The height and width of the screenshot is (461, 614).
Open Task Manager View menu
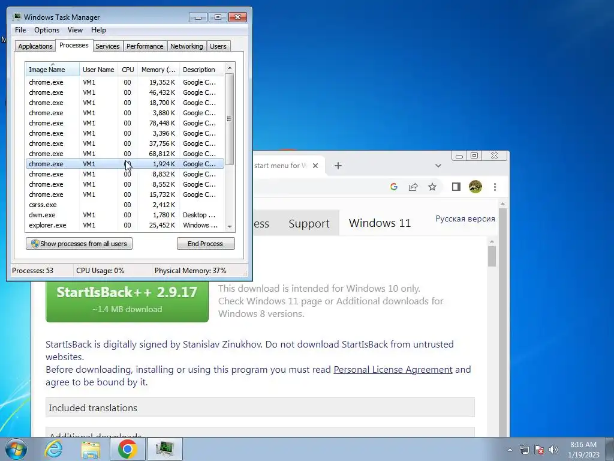(x=75, y=30)
